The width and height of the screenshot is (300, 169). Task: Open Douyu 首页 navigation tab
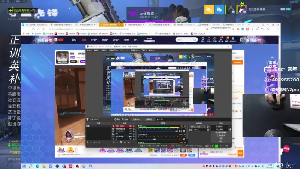point(74,40)
